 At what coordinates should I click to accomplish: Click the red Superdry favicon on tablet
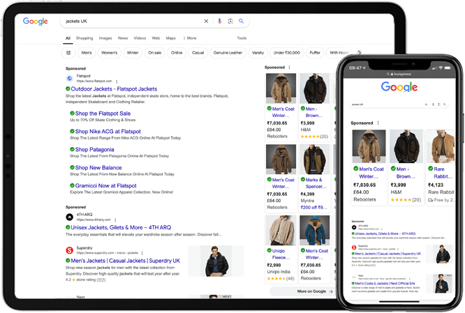coord(69,250)
